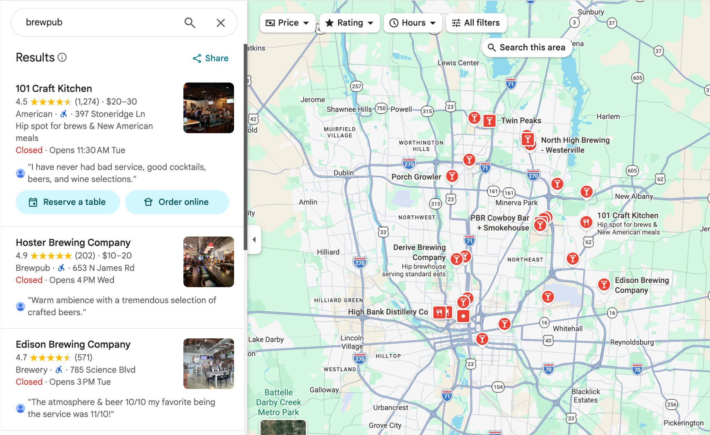Viewport: 710px width, 435px height.
Task: Open 101 Craft Kitchen listing title
Action: [54, 89]
